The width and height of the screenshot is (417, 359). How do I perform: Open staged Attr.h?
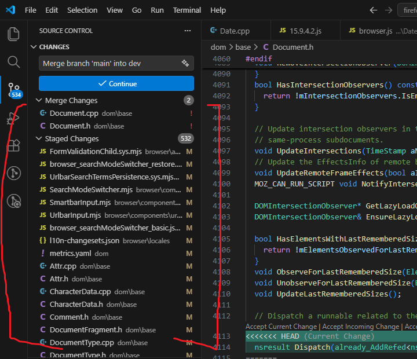tap(116, 279)
